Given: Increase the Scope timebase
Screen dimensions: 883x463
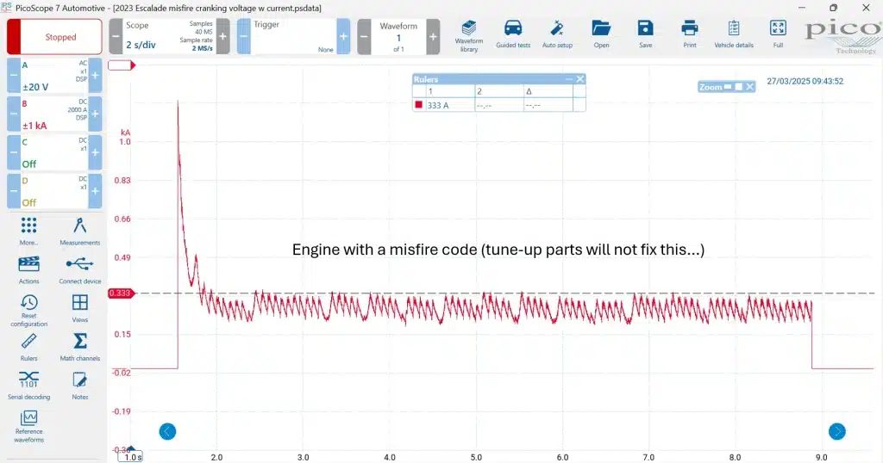Looking at the screenshot, I should click(223, 36).
